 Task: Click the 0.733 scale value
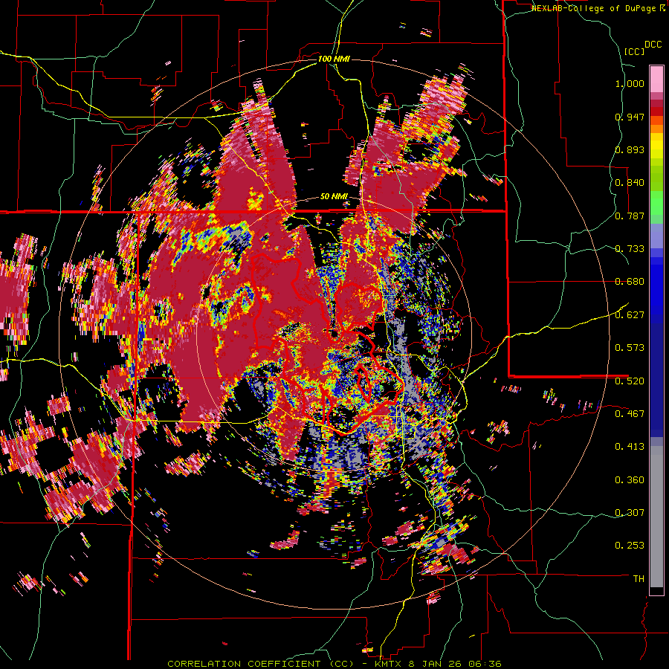[x=630, y=249]
